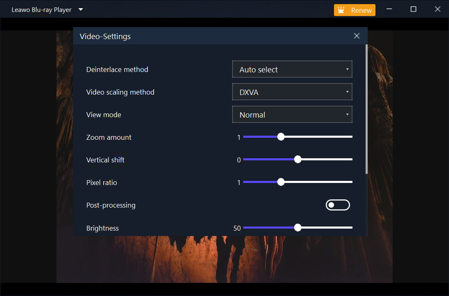Click the Pixel ratio slider handle
Screen dimensions: 449x296
pyautogui.click(x=281, y=182)
